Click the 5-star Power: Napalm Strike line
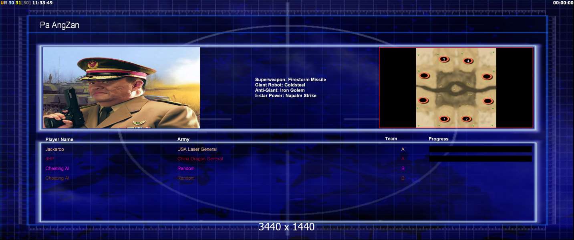The image size is (574, 240). (x=286, y=96)
